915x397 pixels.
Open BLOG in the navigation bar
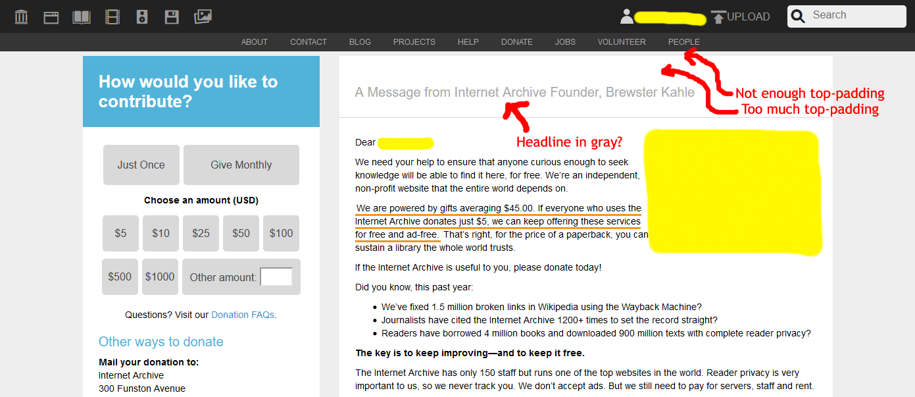point(360,42)
